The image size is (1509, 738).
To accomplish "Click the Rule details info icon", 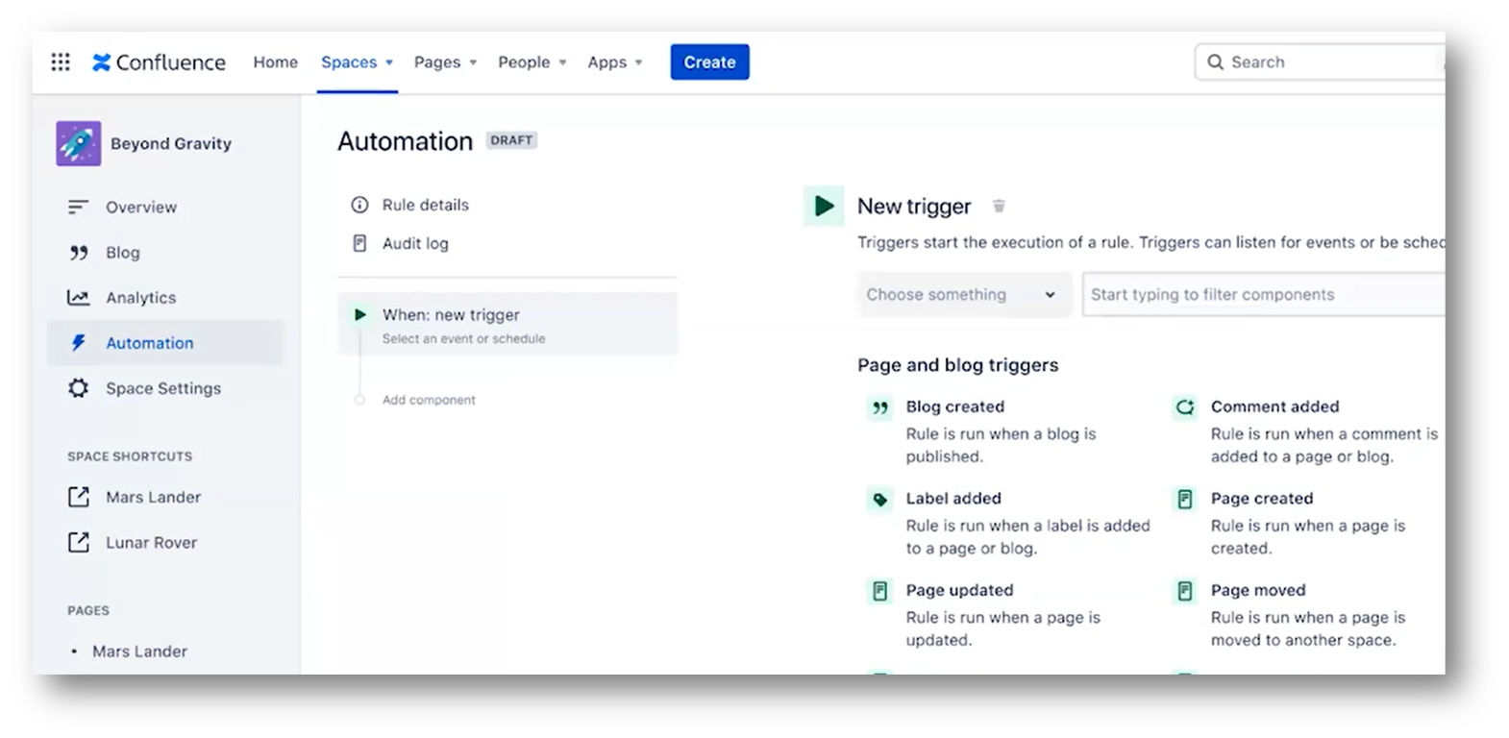I will [x=359, y=205].
